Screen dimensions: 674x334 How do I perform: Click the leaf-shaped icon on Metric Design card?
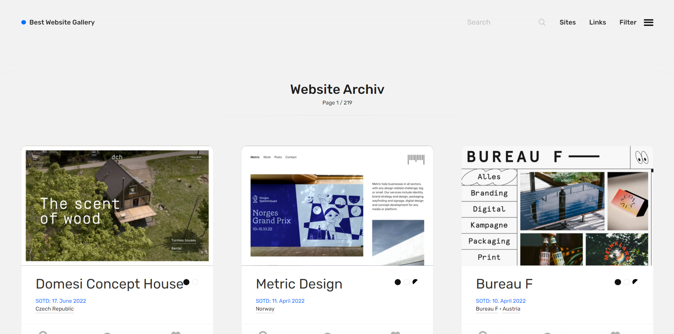tap(415, 282)
